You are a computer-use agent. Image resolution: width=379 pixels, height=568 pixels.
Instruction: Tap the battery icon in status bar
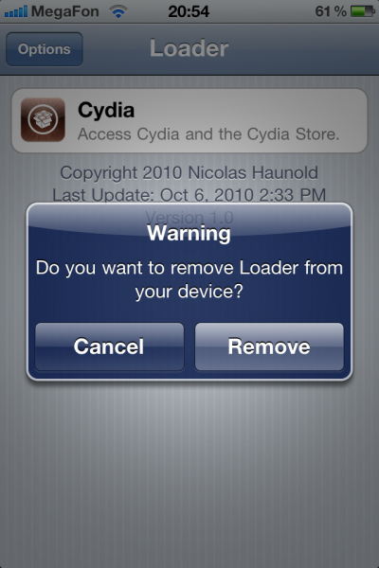pyautogui.click(x=362, y=11)
